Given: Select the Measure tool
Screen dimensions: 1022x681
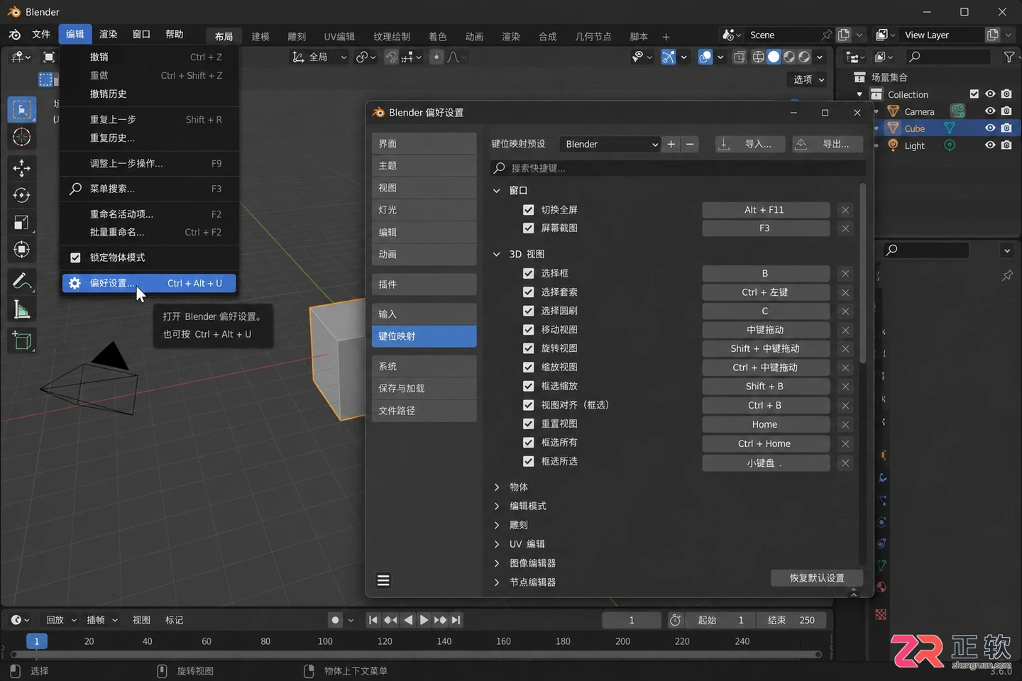Looking at the screenshot, I should pyautogui.click(x=22, y=309).
